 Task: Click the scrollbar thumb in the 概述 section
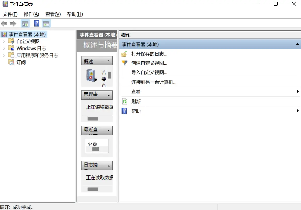[x=110, y=75]
